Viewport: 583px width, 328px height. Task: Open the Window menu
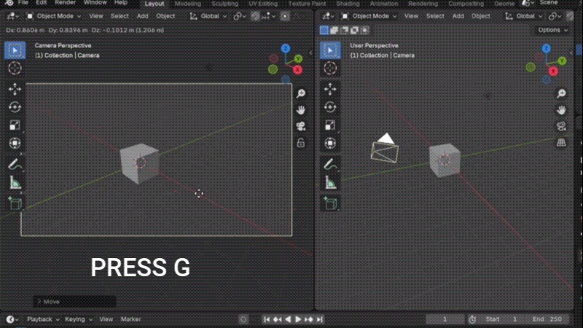tap(95, 3)
